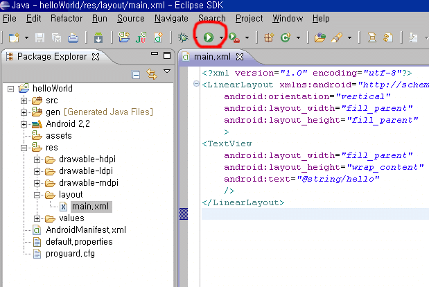This screenshot has height=287, width=429.
Task: Expand the gen Generated Java Files folder
Action: pyautogui.click(x=24, y=112)
